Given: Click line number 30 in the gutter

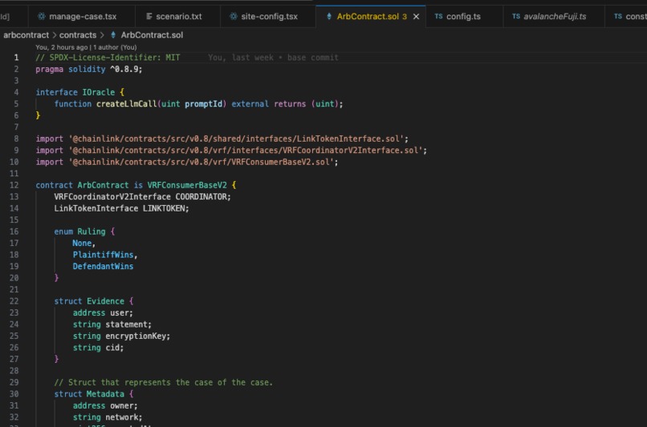Looking at the screenshot, I should 14,394.
